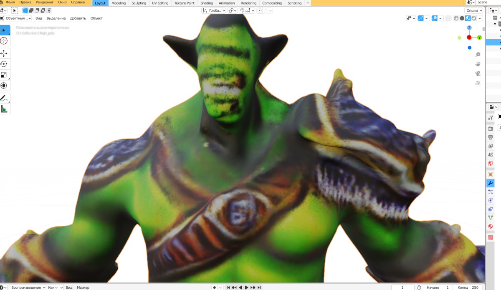Switch to the UV Editing workspace tab
This screenshot has width=501, height=290.
pyautogui.click(x=160, y=3)
